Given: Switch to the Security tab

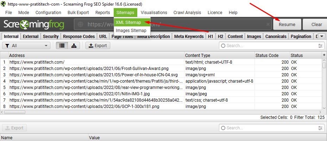Looking at the screenshot, I should tap(51, 37).
